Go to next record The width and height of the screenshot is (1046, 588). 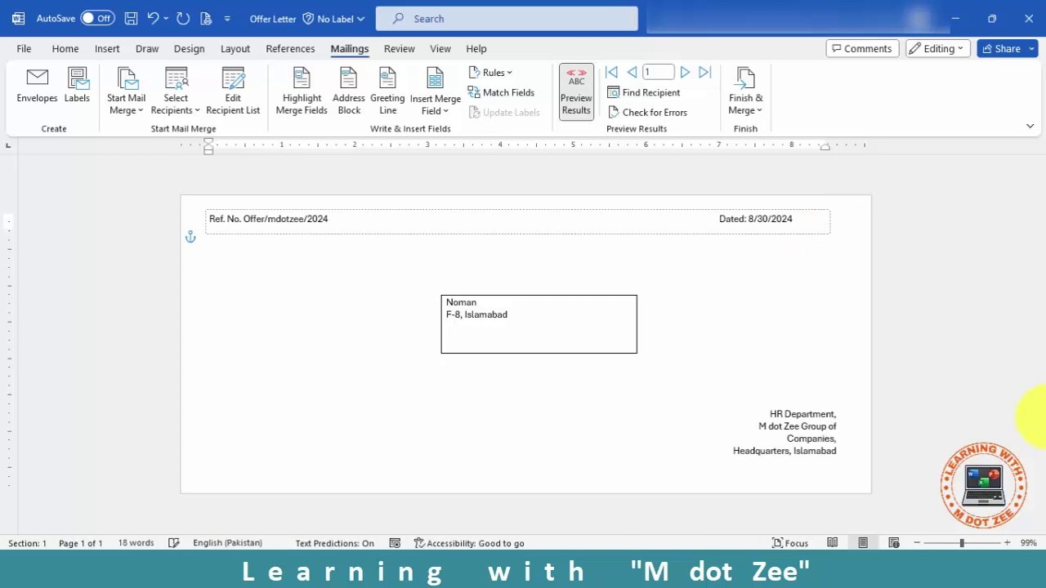(x=685, y=73)
